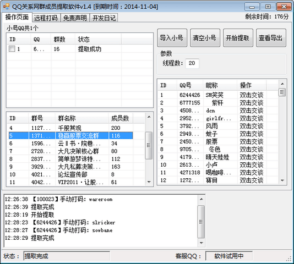
Task: Click scroll-down arrow of the group list
Action: click(x=149, y=182)
